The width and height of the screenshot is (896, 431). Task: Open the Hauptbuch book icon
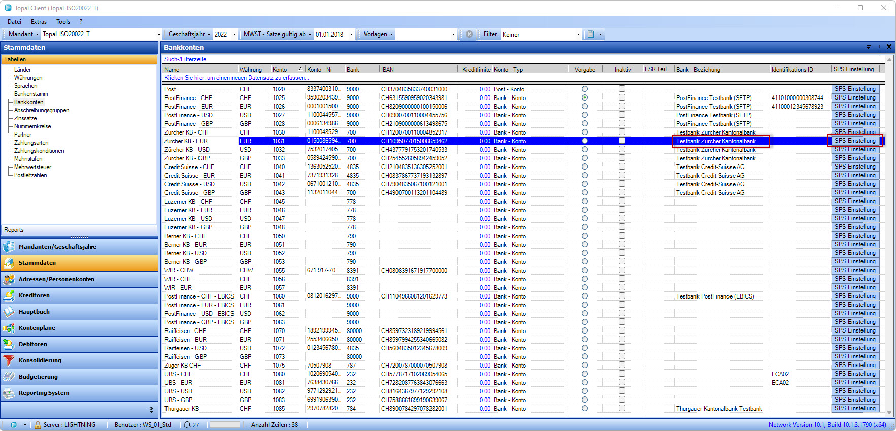pos(9,312)
